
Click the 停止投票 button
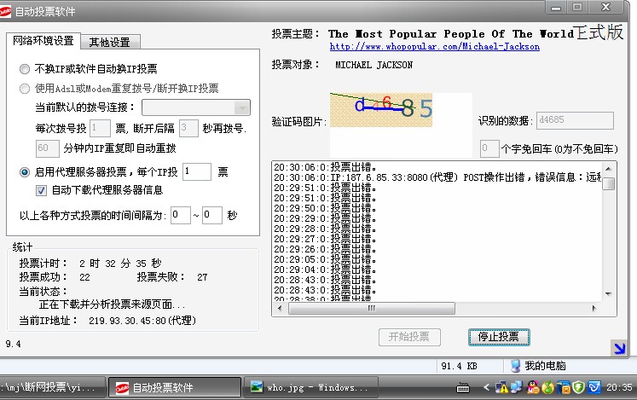pos(499,337)
